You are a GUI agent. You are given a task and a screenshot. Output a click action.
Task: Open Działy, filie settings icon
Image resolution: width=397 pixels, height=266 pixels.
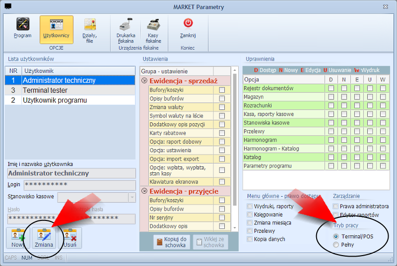point(90,30)
